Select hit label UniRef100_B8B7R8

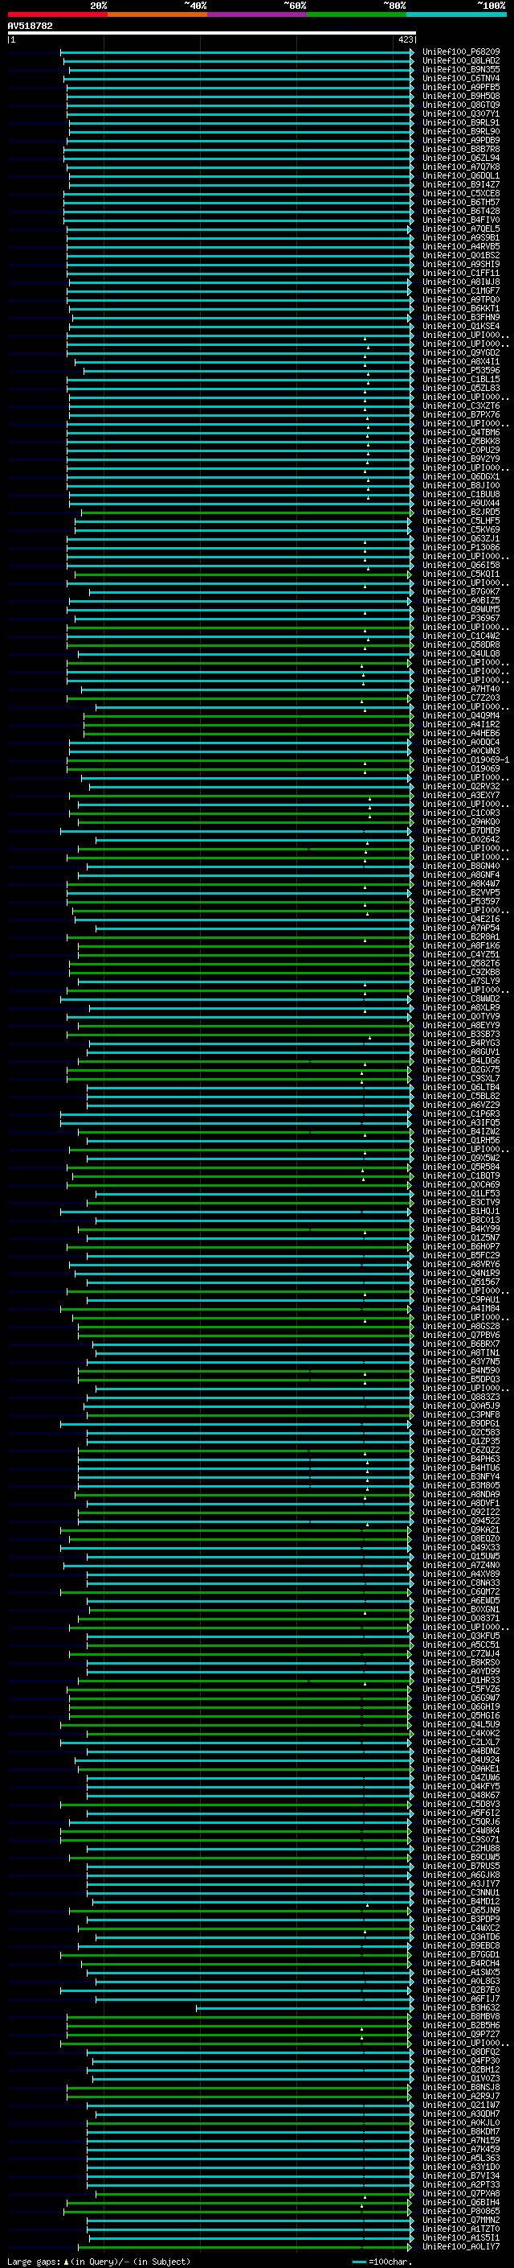tap(460, 149)
